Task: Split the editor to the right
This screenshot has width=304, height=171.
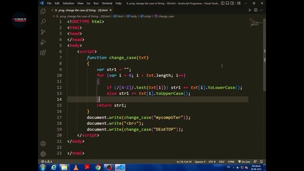Action: 256,10
